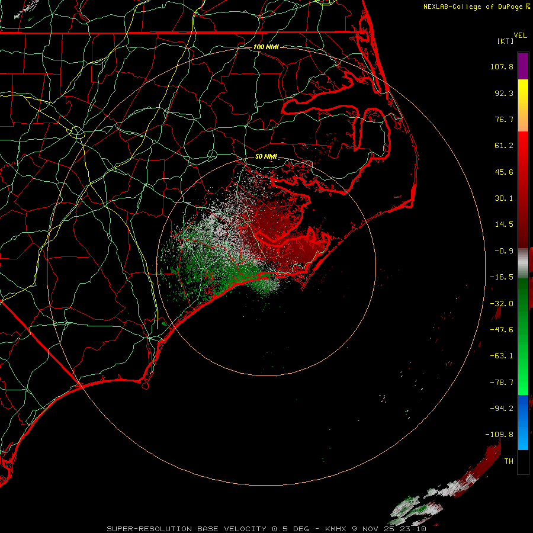533x533 pixels.
Task: Click the VEL legend title
Action: click(520, 36)
